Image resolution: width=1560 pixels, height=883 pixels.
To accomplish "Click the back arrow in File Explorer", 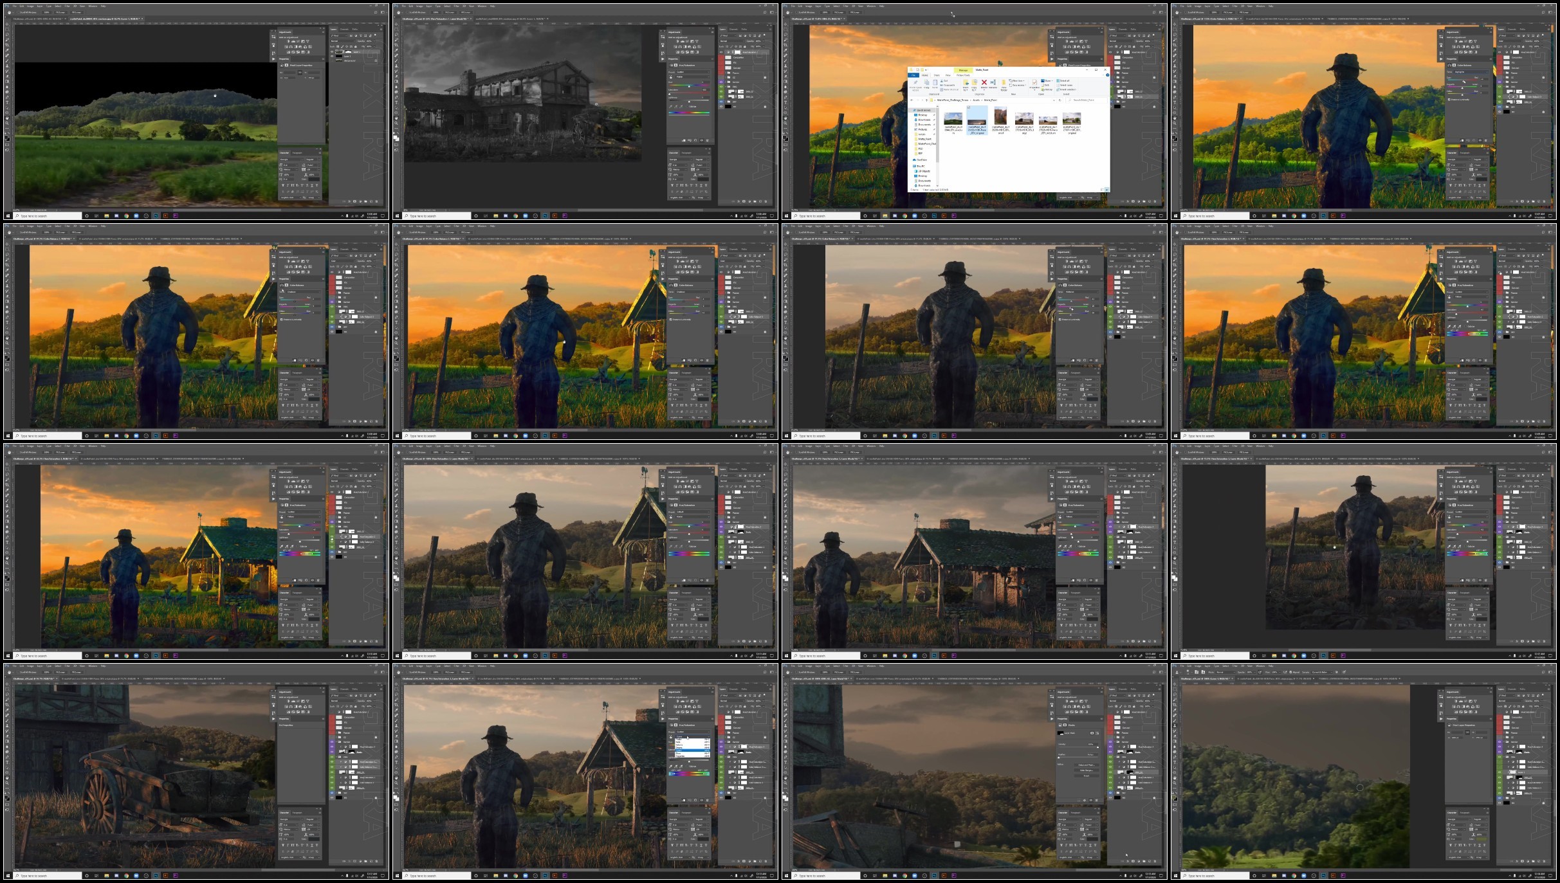I will [x=912, y=100].
